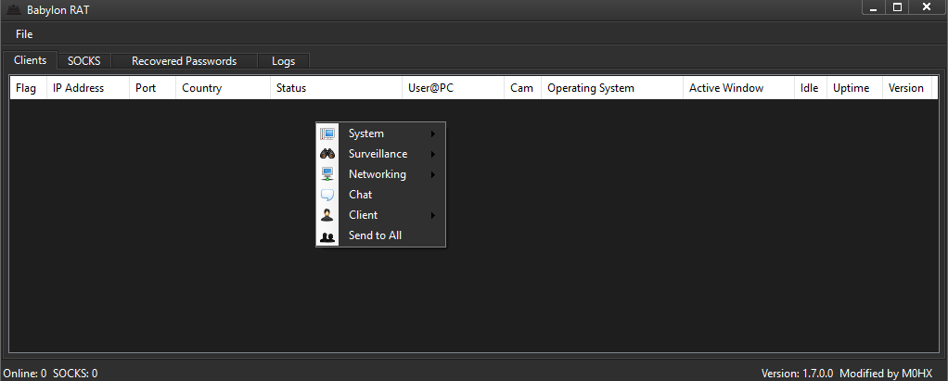Image resolution: width=948 pixels, height=381 pixels.
Task: Click the Send to All people icon
Action: (327, 236)
